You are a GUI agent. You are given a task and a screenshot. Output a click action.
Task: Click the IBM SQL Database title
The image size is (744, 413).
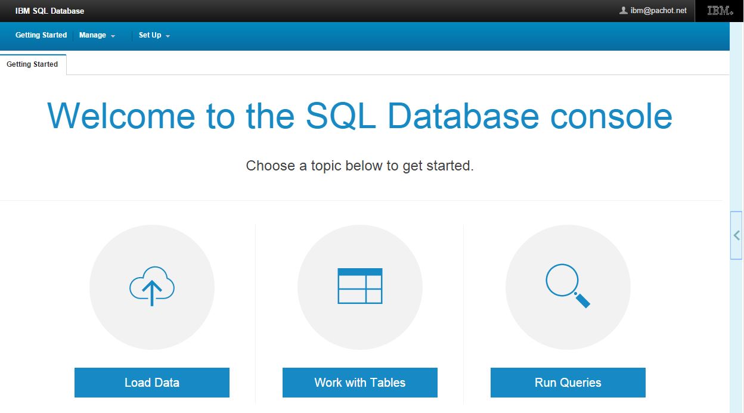tap(50, 11)
